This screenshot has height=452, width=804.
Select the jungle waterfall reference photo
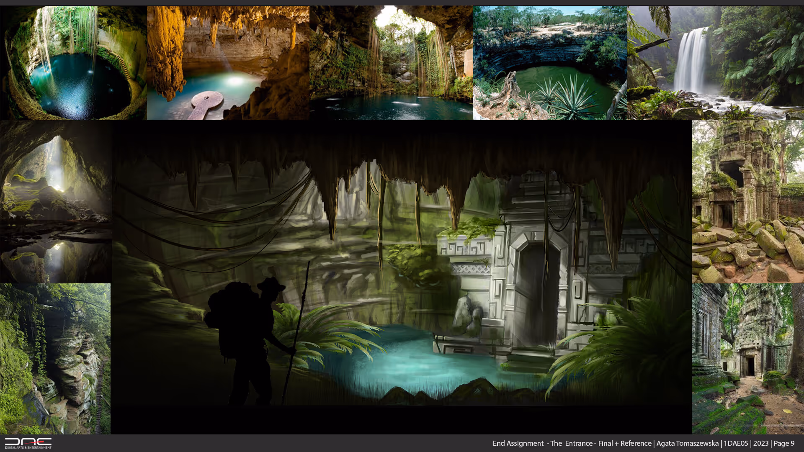coord(716,63)
